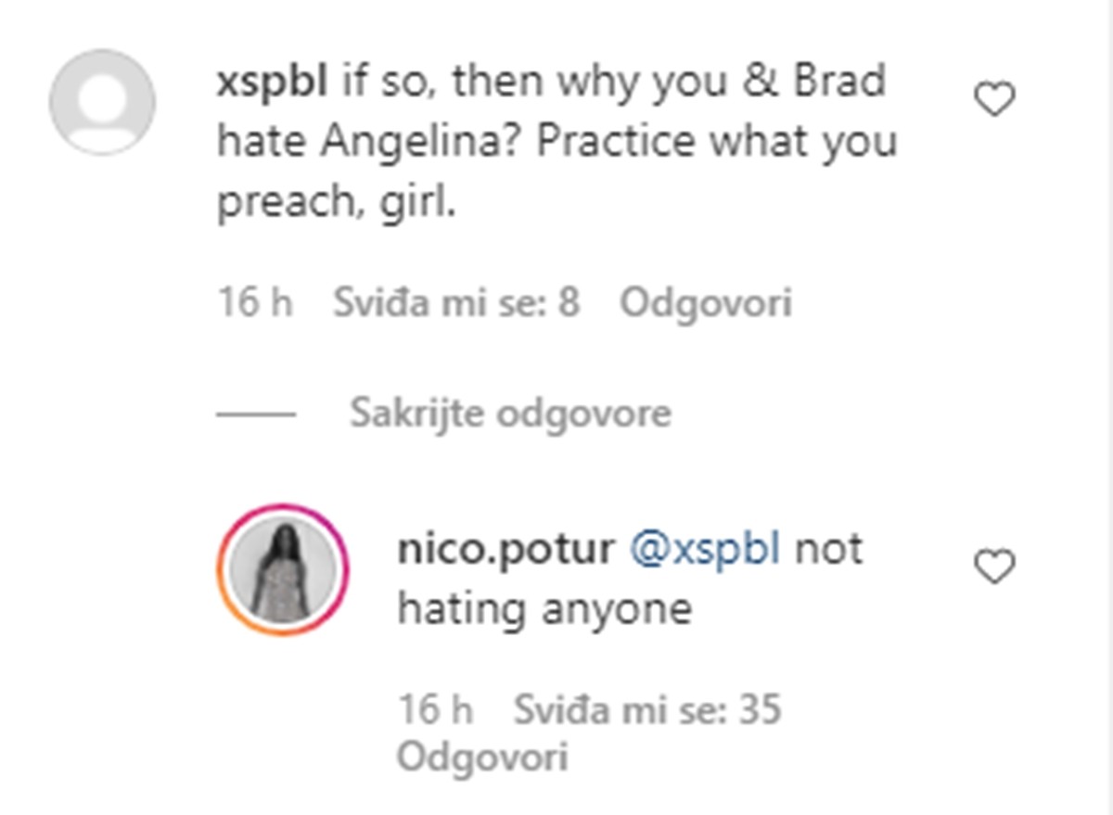Reply to nico.potur using Odgovori

tap(482, 758)
